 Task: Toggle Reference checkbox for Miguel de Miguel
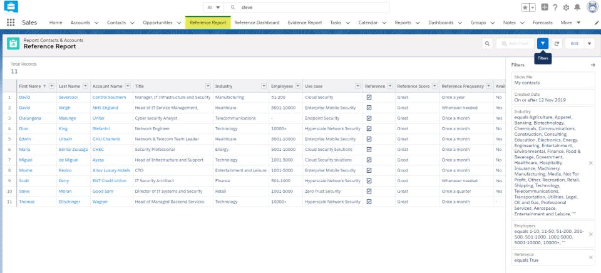point(369,160)
